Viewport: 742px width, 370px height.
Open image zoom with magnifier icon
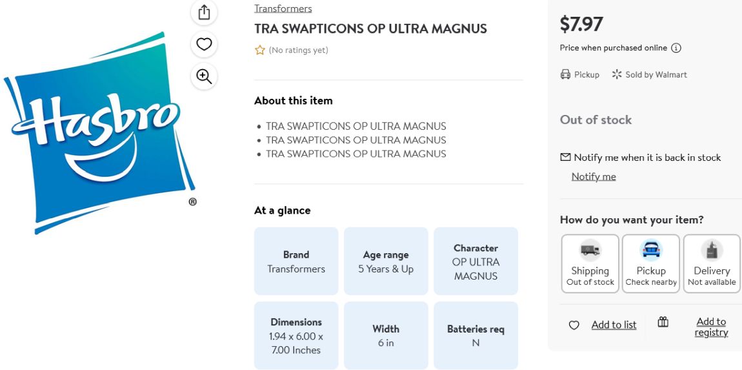click(204, 76)
